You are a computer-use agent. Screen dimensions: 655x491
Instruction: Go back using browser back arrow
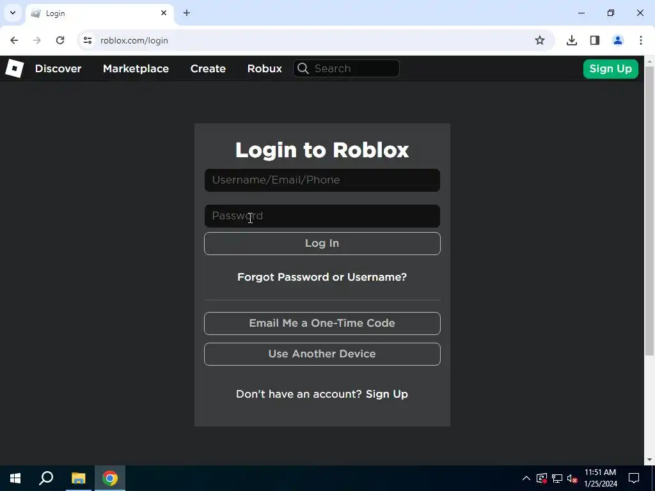click(x=14, y=40)
